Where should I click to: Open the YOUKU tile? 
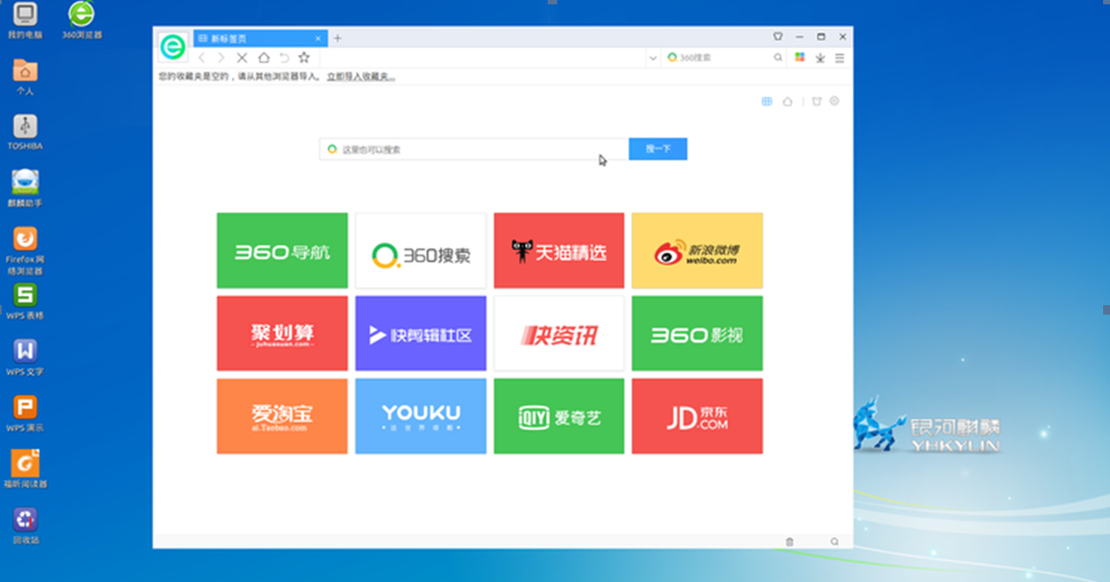click(420, 416)
